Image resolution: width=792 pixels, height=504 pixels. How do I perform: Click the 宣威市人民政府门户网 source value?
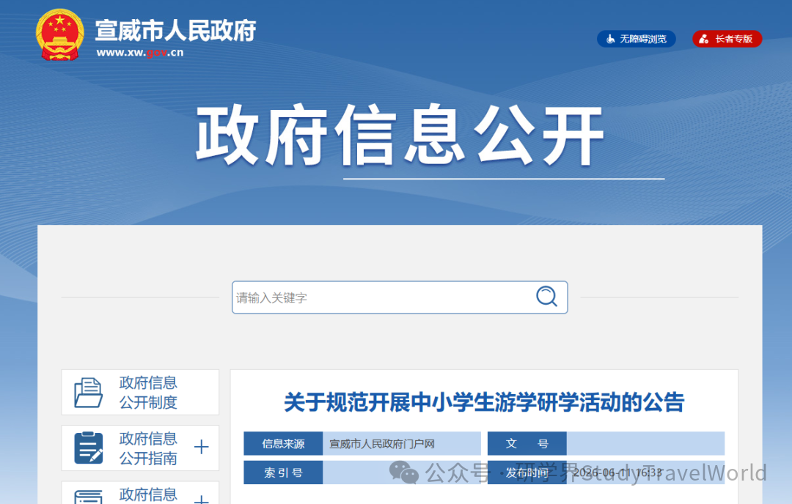[x=382, y=444]
